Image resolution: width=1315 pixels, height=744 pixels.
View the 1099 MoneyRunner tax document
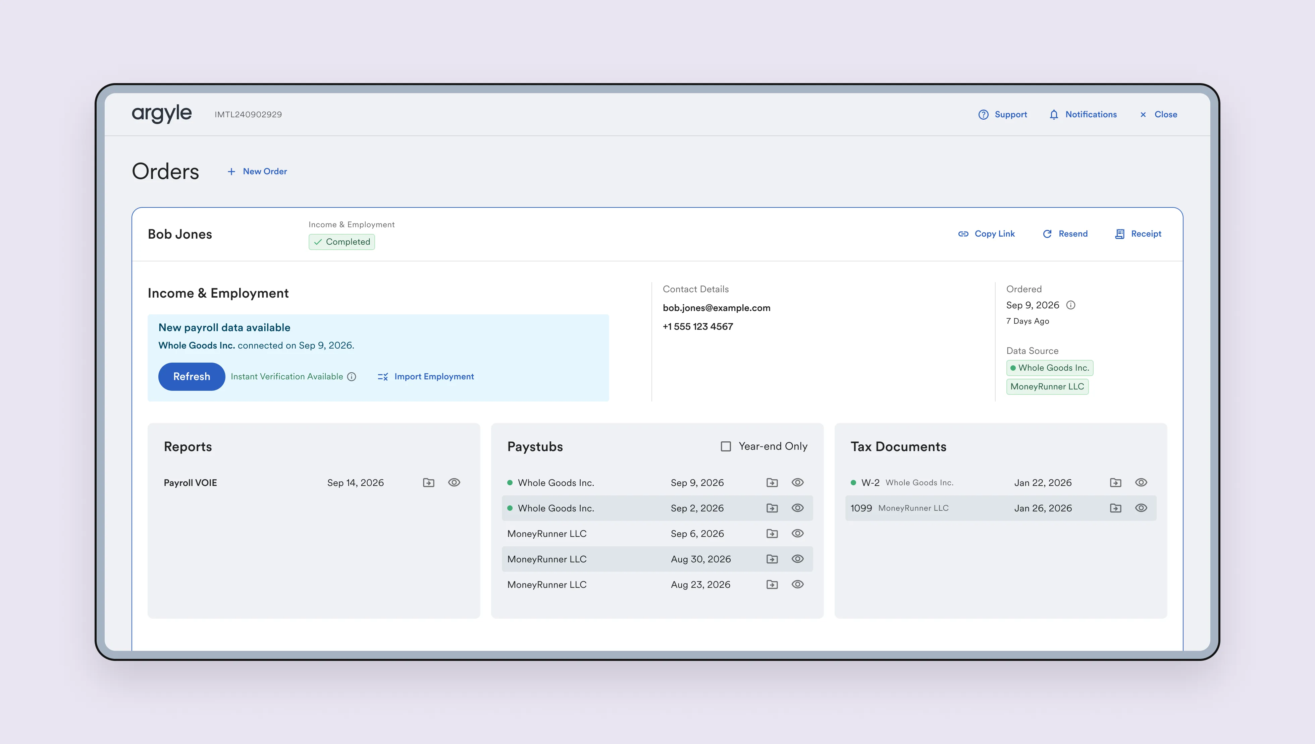(x=1141, y=508)
